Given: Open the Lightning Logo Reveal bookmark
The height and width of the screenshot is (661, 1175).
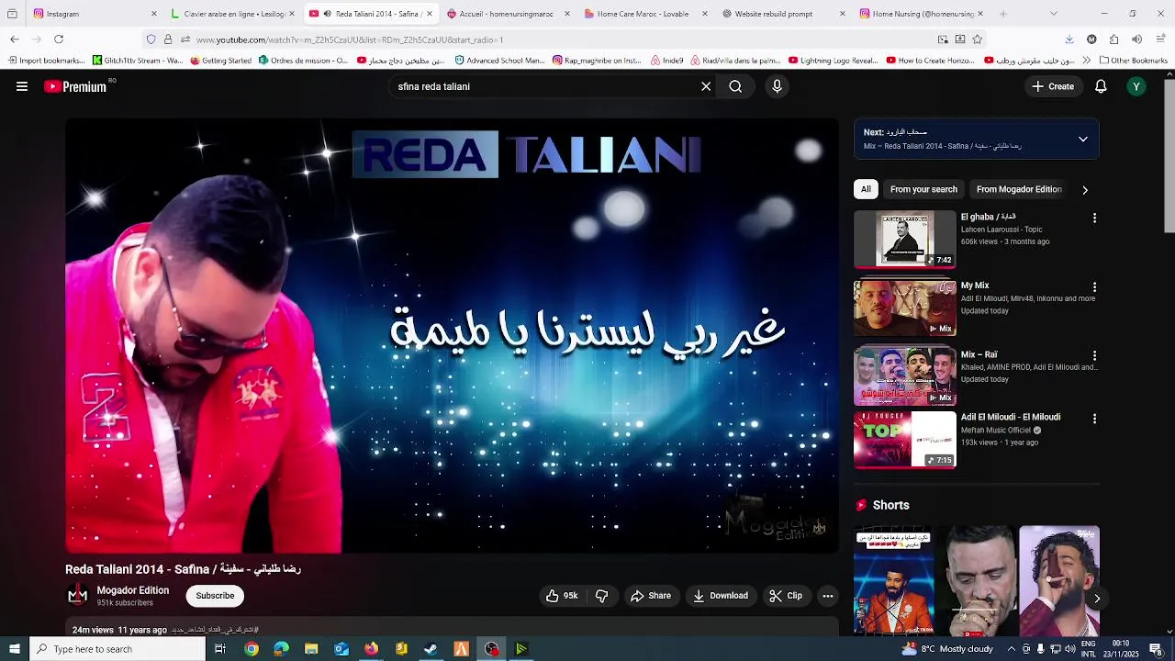Looking at the screenshot, I should [x=834, y=61].
